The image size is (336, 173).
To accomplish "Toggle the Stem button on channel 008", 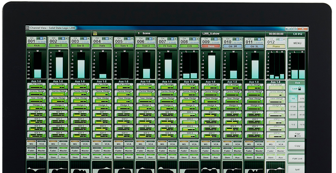I will tap(184, 157).
